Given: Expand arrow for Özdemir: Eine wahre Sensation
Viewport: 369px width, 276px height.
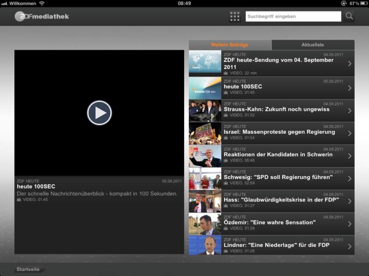Looking at the screenshot, I should point(350,224).
